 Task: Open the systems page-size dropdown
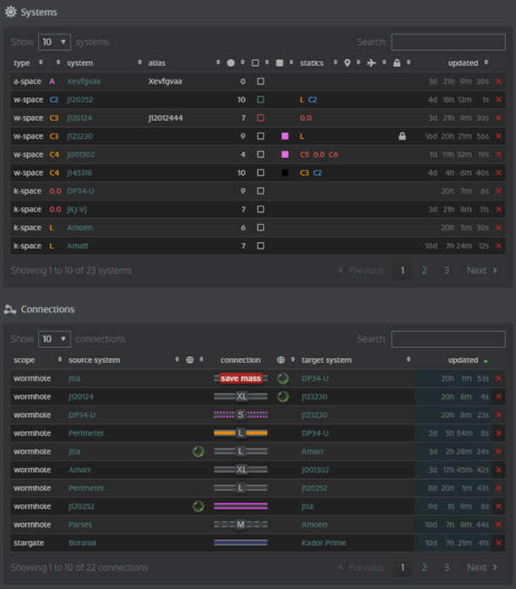tap(55, 41)
